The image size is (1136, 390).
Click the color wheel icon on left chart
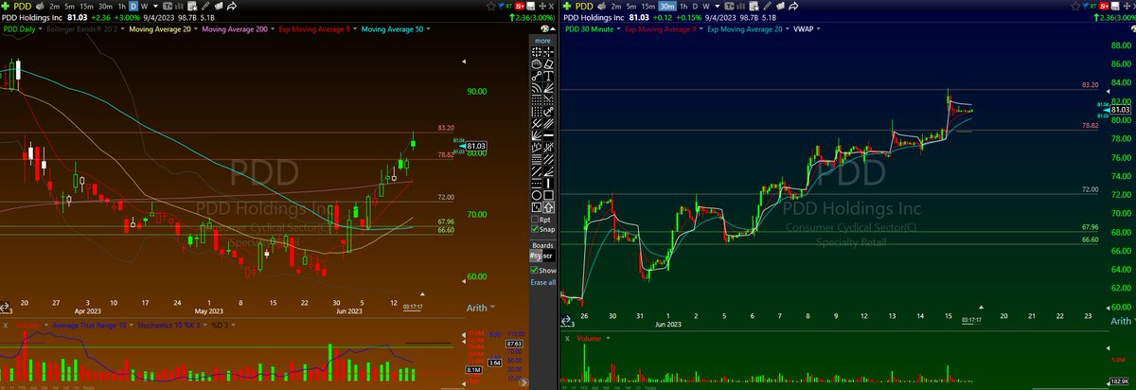pyautogui.click(x=544, y=28)
